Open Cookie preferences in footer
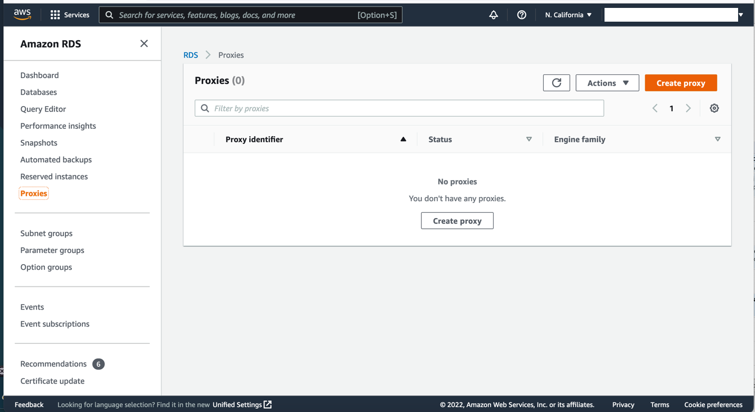The height and width of the screenshot is (412, 755). [713, 405]
